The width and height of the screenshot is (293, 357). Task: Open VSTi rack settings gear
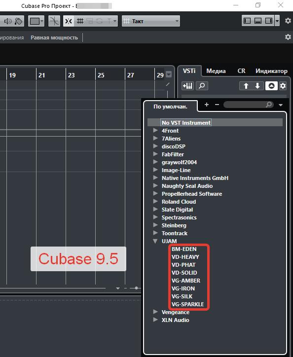click(x=283, y=86)
